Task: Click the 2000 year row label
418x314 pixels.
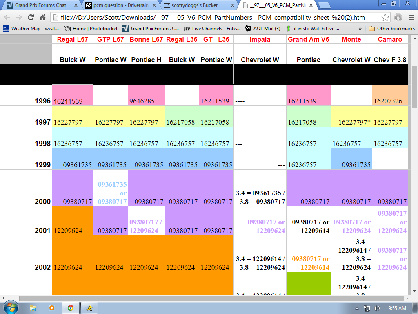Action: (x=42, y=201)
